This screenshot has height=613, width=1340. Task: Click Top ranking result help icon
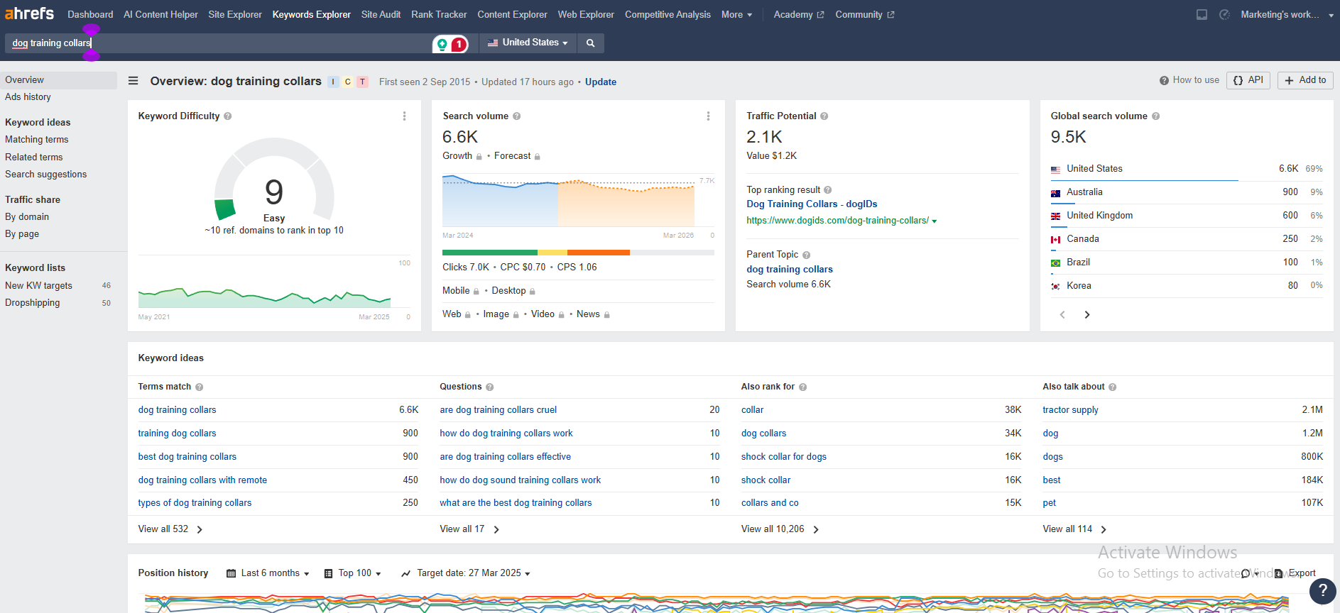pyautogui.click(x=828, y=190)
